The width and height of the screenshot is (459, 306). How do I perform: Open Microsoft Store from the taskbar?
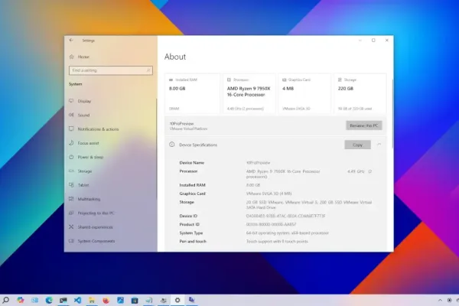(135, 300)
